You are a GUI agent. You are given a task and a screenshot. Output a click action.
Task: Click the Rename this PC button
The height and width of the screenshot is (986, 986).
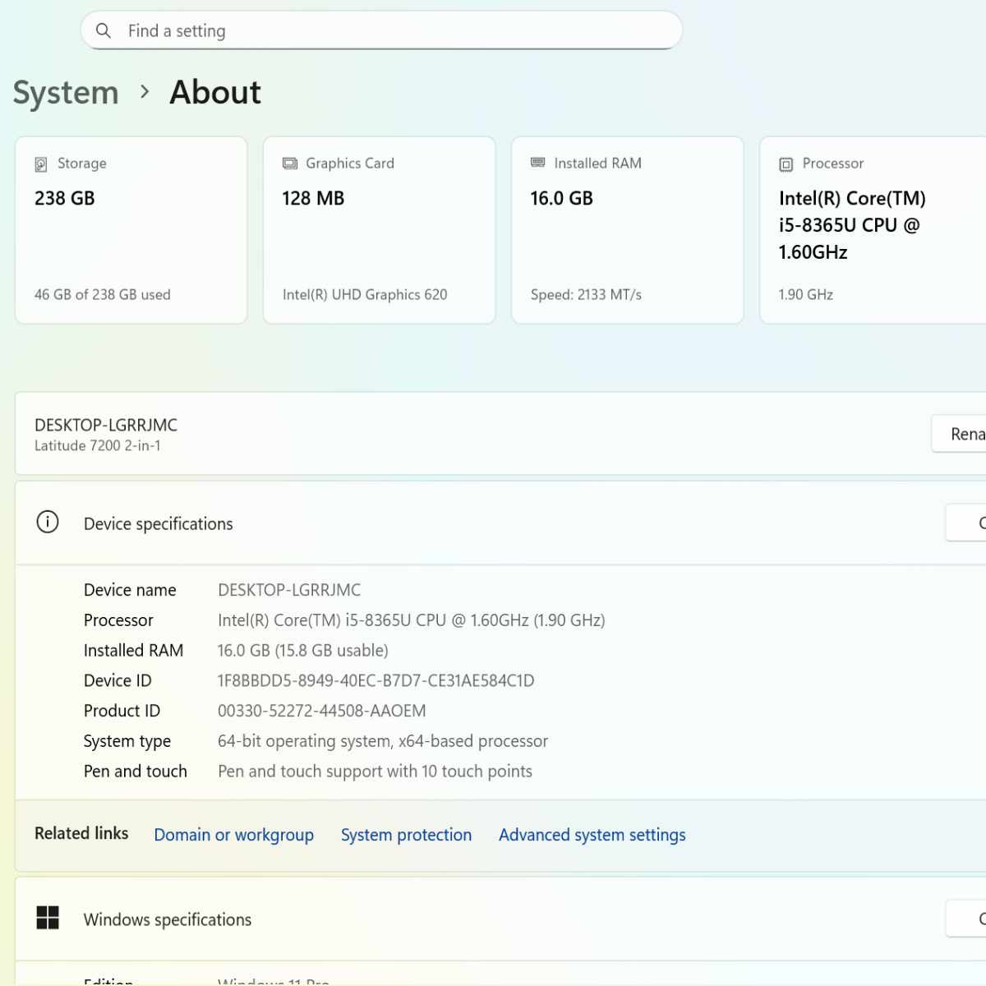[x=959, y=434]
